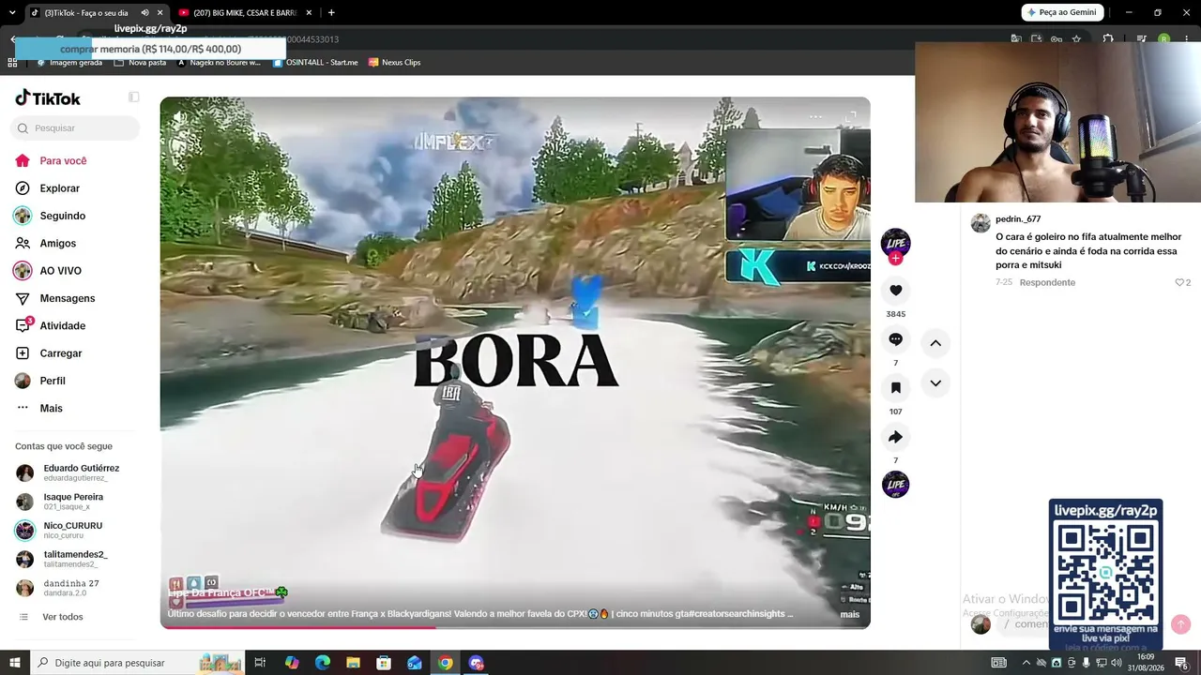Open the Chrome tab search dropdown
Screen dimensions: 1201x675
[x=12, y=12]
